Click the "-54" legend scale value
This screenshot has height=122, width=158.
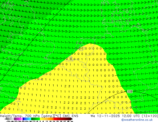coord(8,121)
